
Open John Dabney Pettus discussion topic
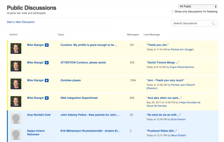tap(90, 115)
